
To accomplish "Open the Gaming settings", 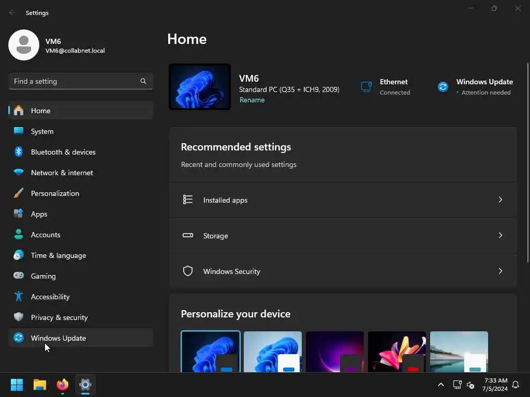I will [81, 276].
